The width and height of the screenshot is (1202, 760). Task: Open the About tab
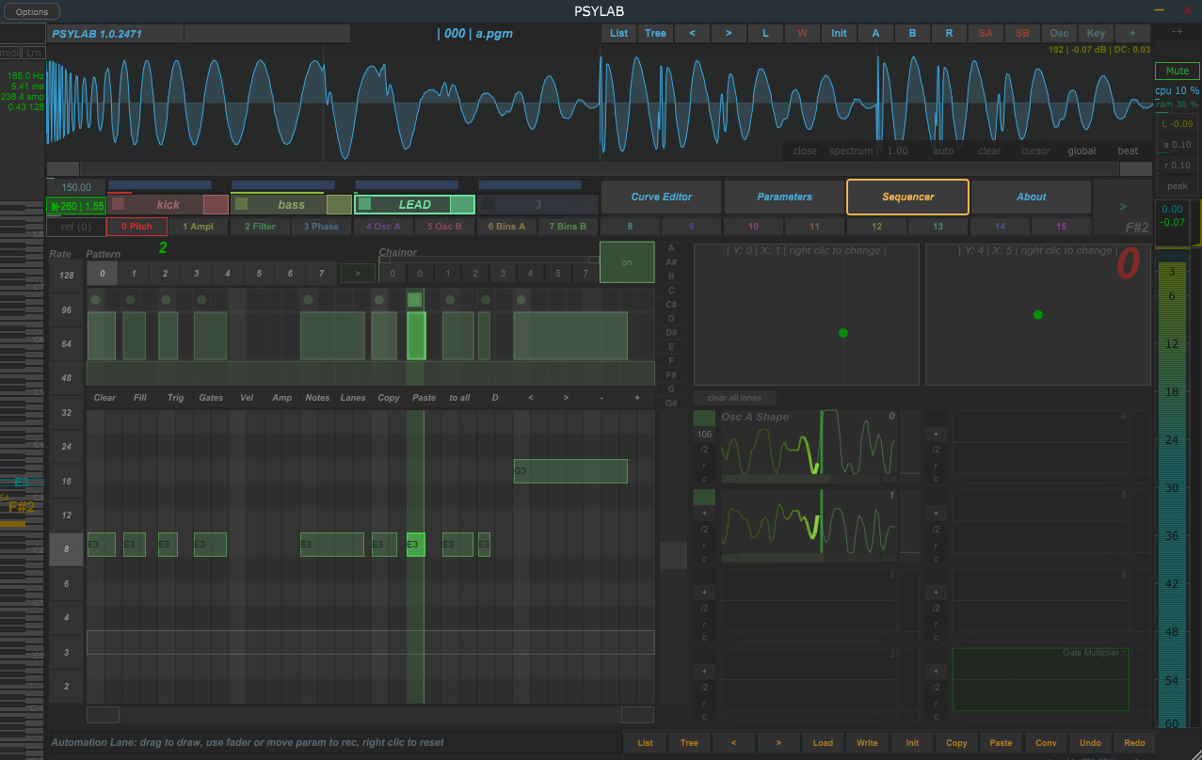click(x=1032, y=197)
